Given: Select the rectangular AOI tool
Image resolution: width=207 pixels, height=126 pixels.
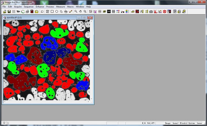Looking at the screenshot, I should 52,11.
